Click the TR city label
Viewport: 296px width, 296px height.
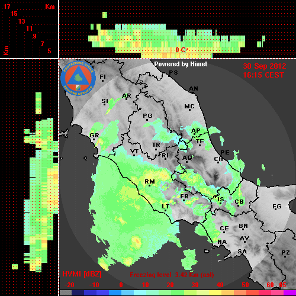point(156,145)
